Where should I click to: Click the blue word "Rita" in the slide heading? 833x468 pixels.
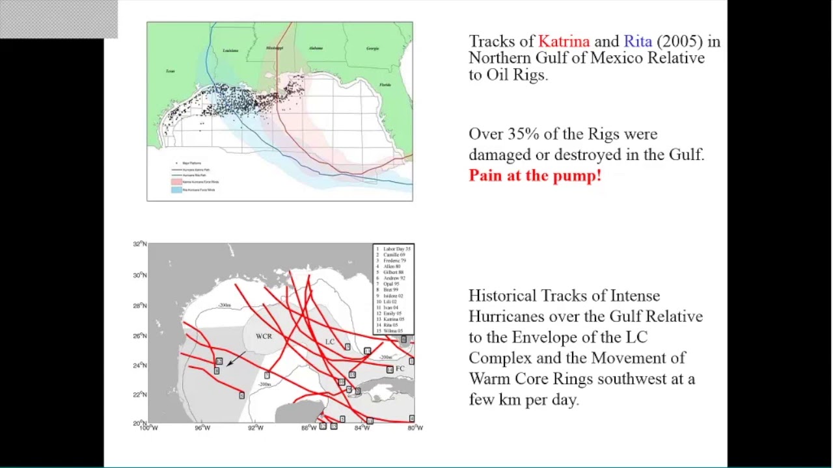tap(638, 42)
